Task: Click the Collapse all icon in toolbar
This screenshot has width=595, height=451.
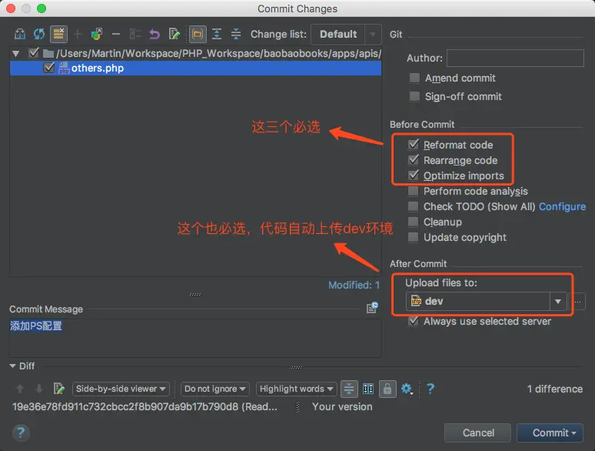Action: pyautogui.click(x=236, y=34)
